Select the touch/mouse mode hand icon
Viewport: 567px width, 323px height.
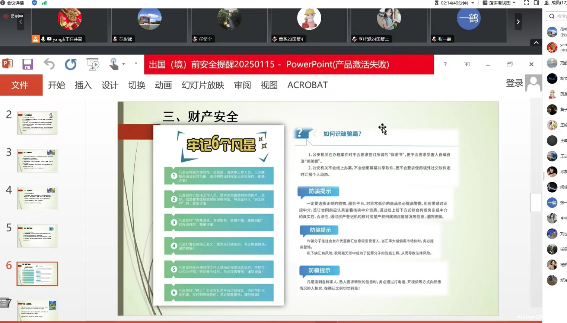(x=114, y=64)
